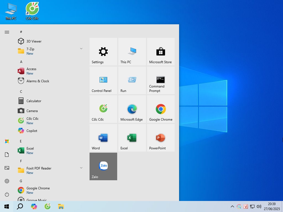
Task: Click the taskbar clock and date
Action: tap(272, 206)
